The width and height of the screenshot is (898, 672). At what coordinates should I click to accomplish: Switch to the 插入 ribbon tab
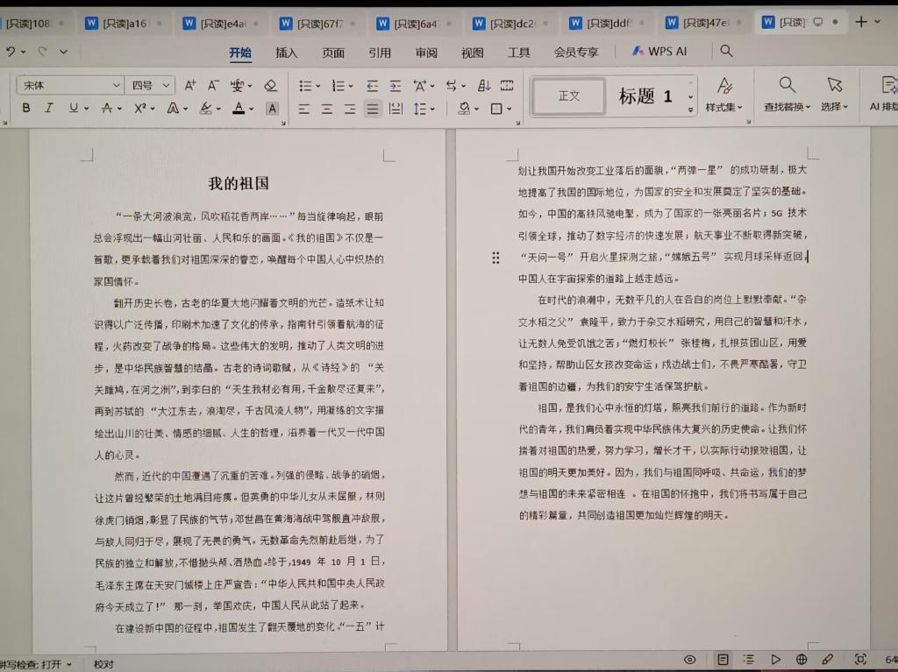(287, 53)
